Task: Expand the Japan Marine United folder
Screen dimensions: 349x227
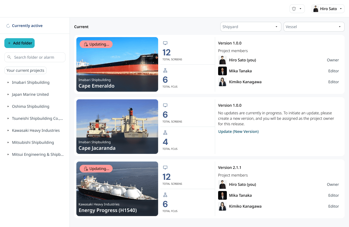Action: (8, 94)
